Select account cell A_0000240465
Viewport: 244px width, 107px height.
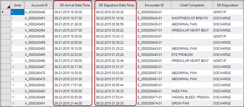pyautogui.click(x=39, y=55)
